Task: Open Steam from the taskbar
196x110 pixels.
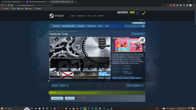Action: tap(70, 108)
